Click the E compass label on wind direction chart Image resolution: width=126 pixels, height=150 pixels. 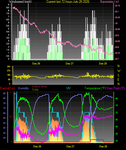click(118, 80)
